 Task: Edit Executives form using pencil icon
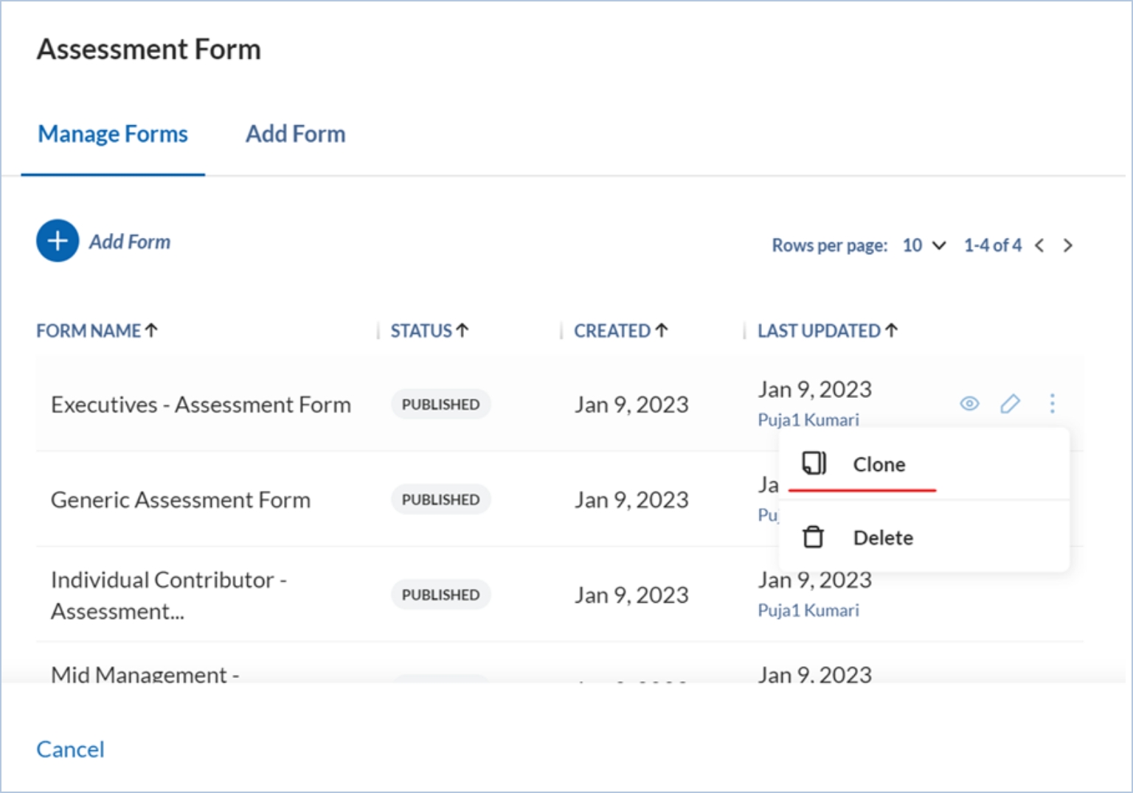point(1010,403)
